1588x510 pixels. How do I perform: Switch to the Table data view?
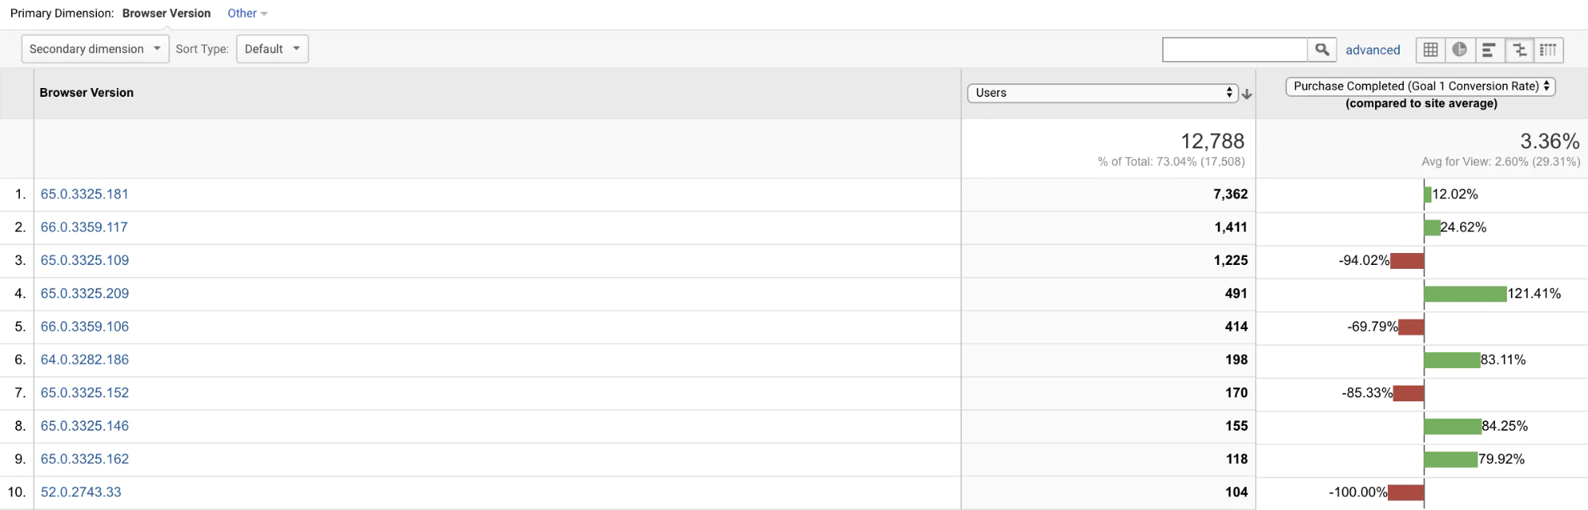pyautogui.click(x=1430, y=49)
